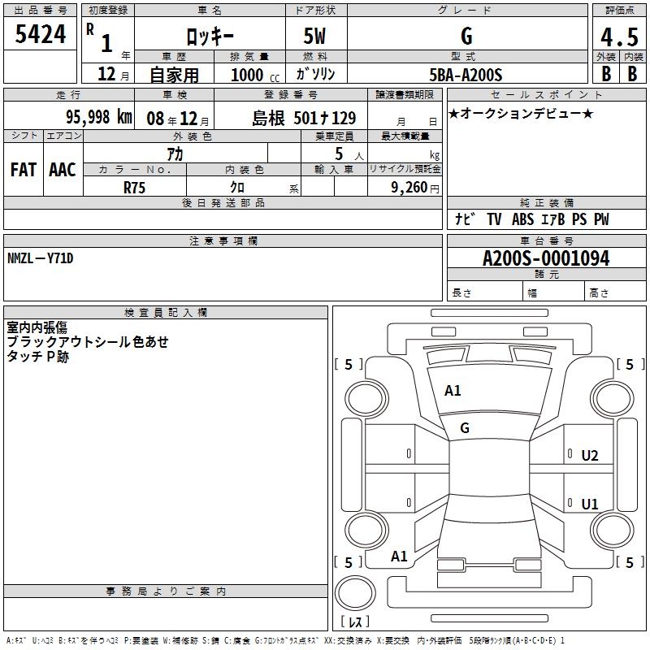The width and height of the screenshot is (650, 650).
Task: Select the header "評価点"
Action: point(620,11)
